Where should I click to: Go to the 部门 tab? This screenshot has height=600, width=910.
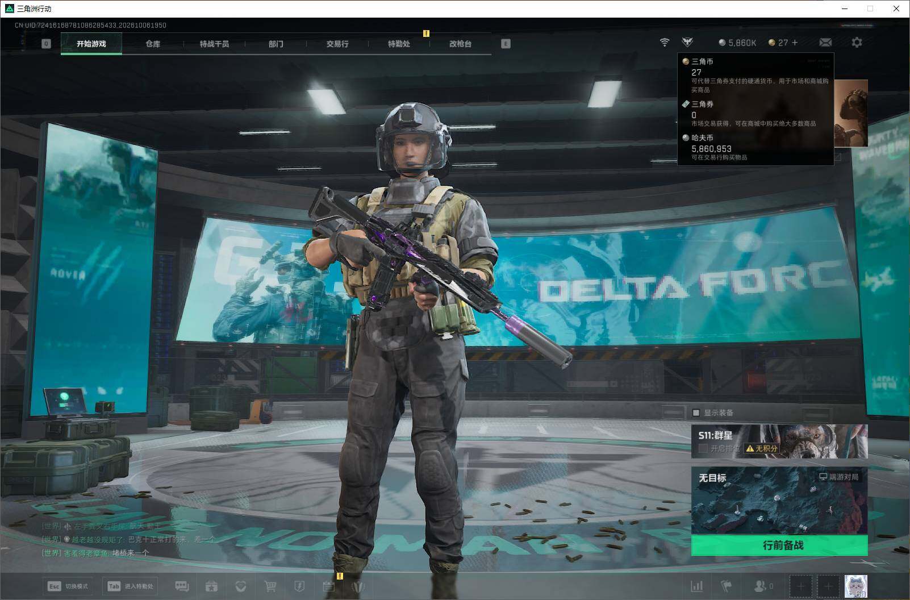click(x=276, y=44)
